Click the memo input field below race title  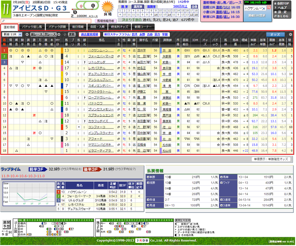click(46, 21)
